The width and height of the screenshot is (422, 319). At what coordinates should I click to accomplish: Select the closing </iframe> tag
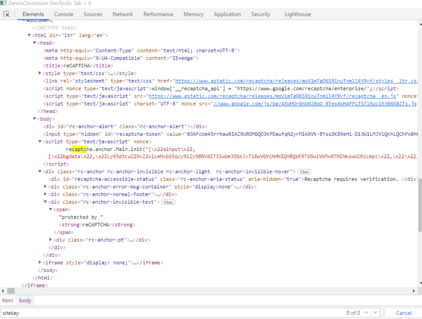click(34, 285)
